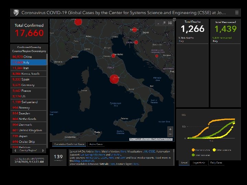
Task: Open the WHO data source link
Action: (89, 158)
